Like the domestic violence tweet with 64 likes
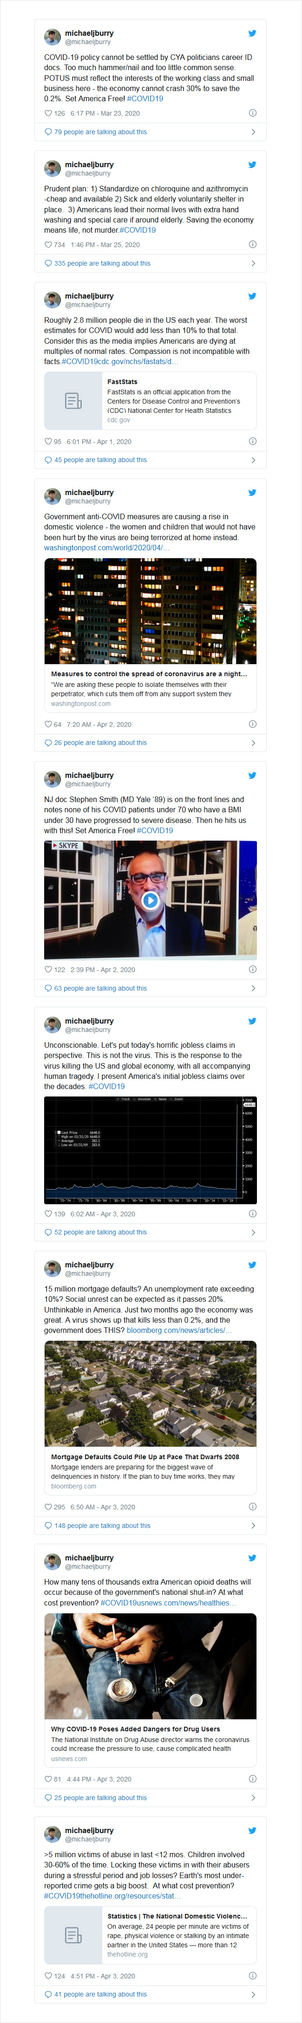The height and width of the screenshot is (2023, 302). (x=48, y=724)
